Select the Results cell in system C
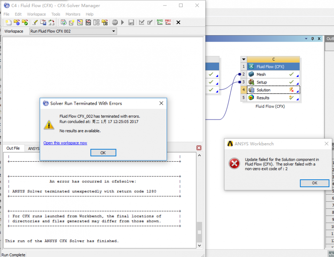The image size is (334, 257). (273, 98)
